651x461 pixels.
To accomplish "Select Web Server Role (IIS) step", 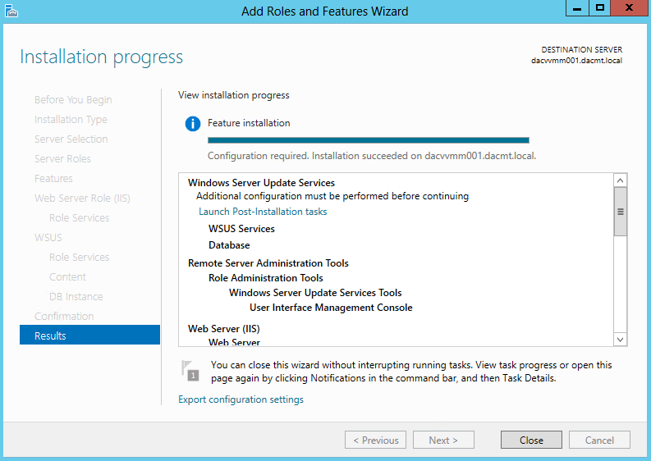I will click(x=82, y=199).
